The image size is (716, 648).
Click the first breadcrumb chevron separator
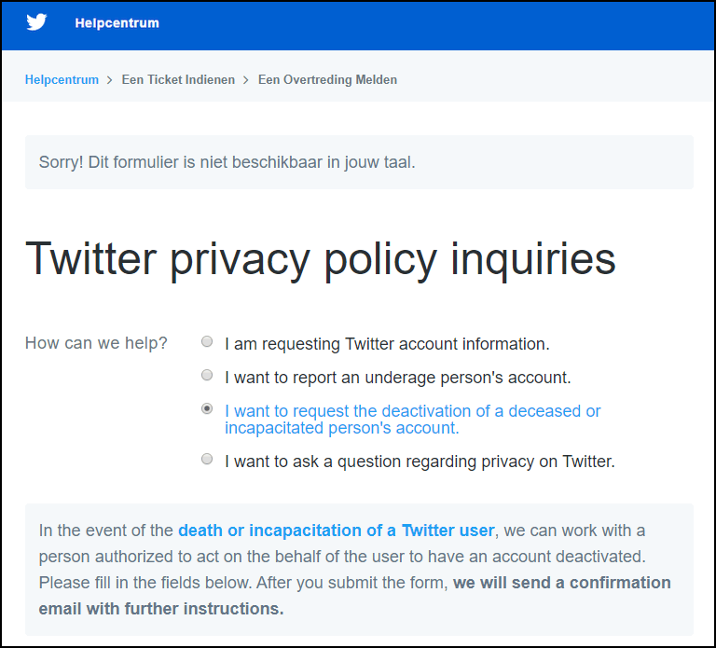[110, 80]
